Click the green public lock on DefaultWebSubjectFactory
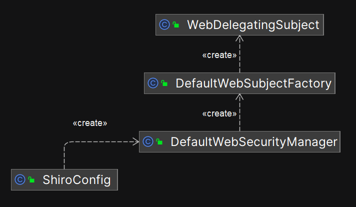 coord(164,83)
